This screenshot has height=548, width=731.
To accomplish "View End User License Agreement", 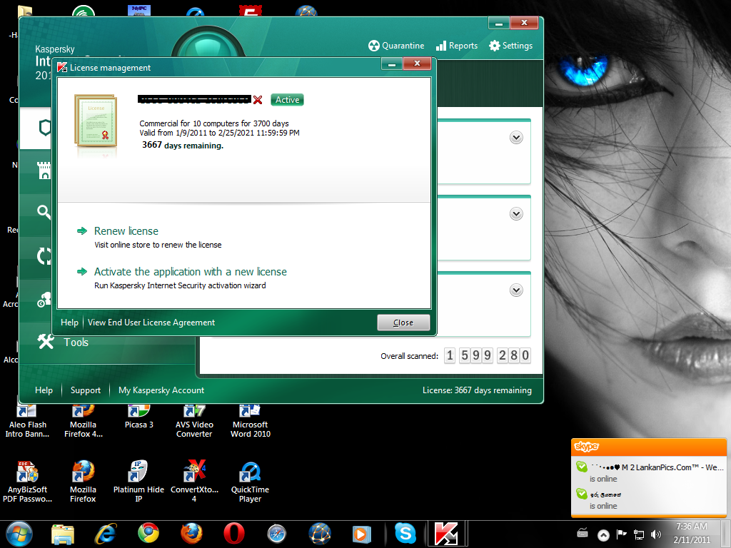I will pos(151,323).
